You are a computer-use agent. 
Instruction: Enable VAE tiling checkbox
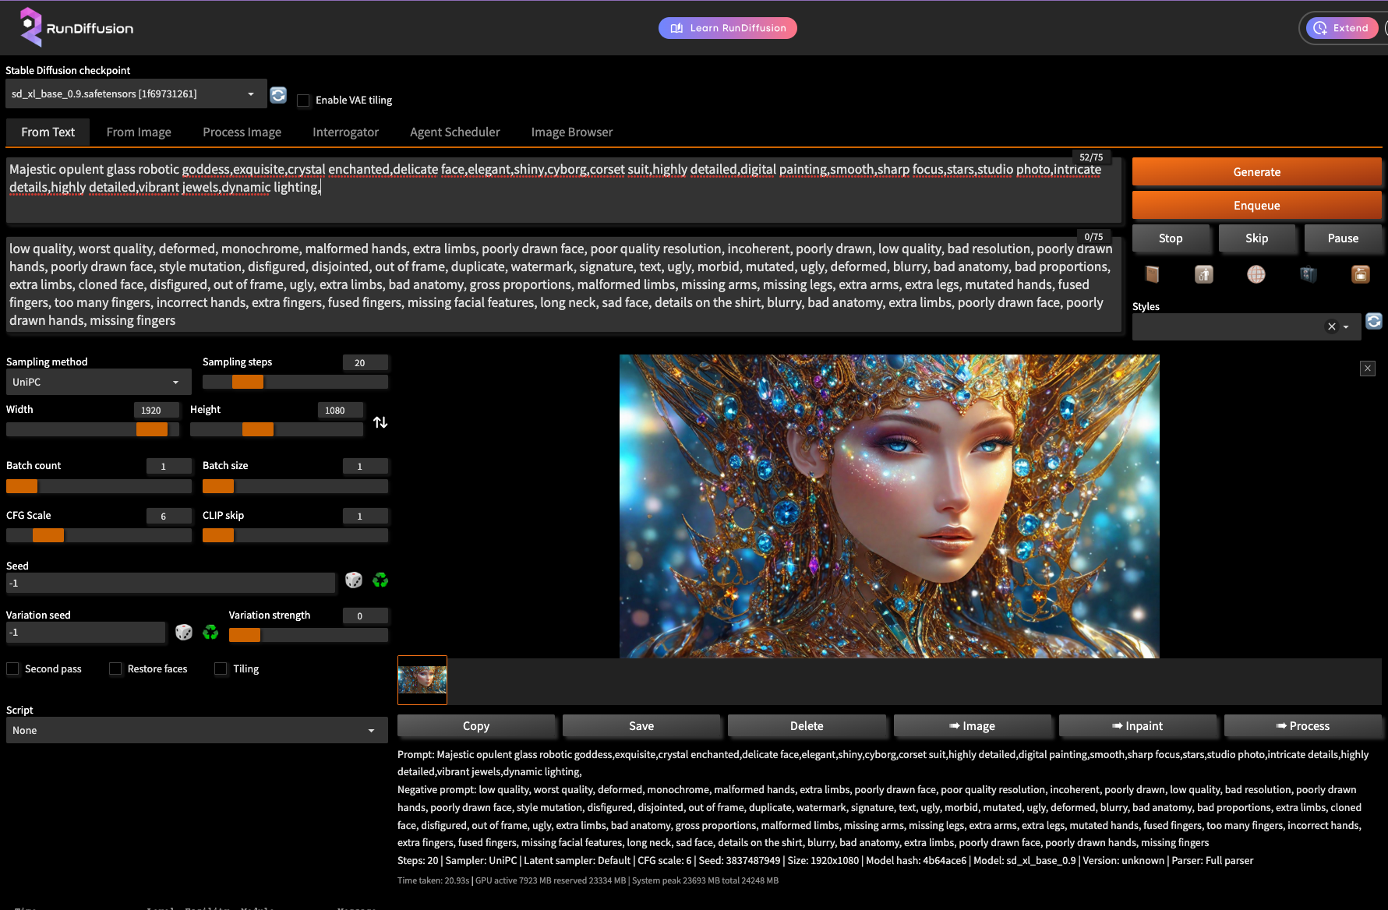[x=303, y=101]
